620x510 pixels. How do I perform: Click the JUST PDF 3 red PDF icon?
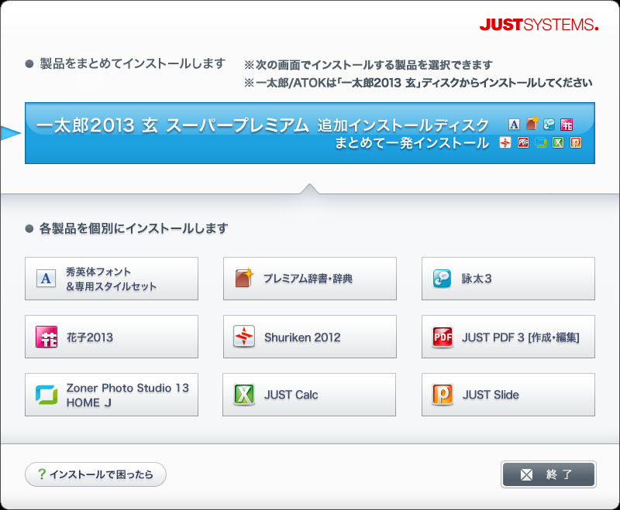[x=443, y=337]
